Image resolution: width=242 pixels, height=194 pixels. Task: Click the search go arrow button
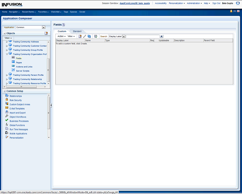pos(161,36)
